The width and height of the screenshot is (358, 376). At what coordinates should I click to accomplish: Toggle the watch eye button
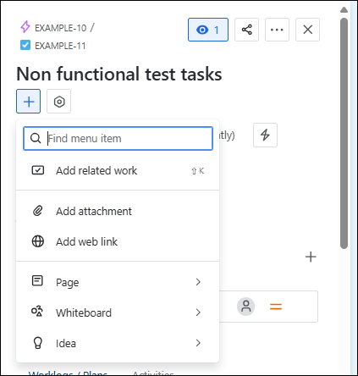(208, 30)
